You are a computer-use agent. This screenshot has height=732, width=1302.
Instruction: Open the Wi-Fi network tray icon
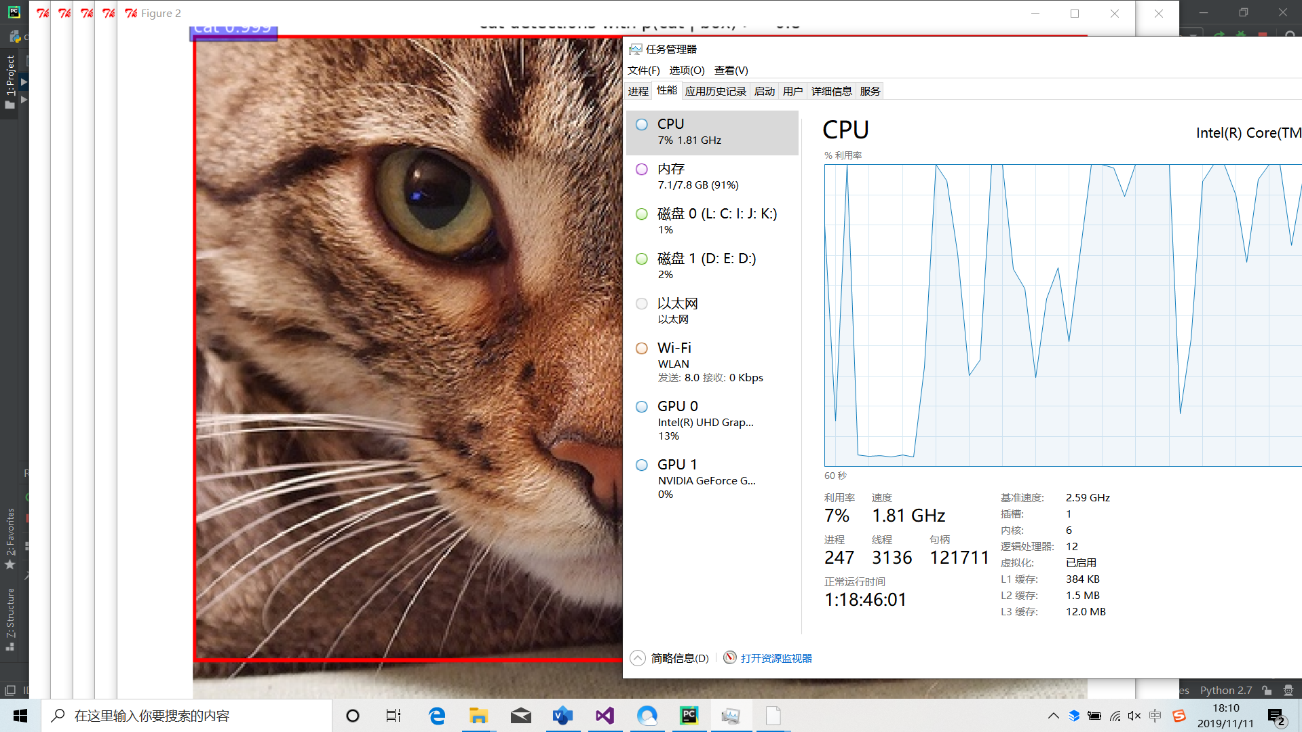tap(1115, 716)
